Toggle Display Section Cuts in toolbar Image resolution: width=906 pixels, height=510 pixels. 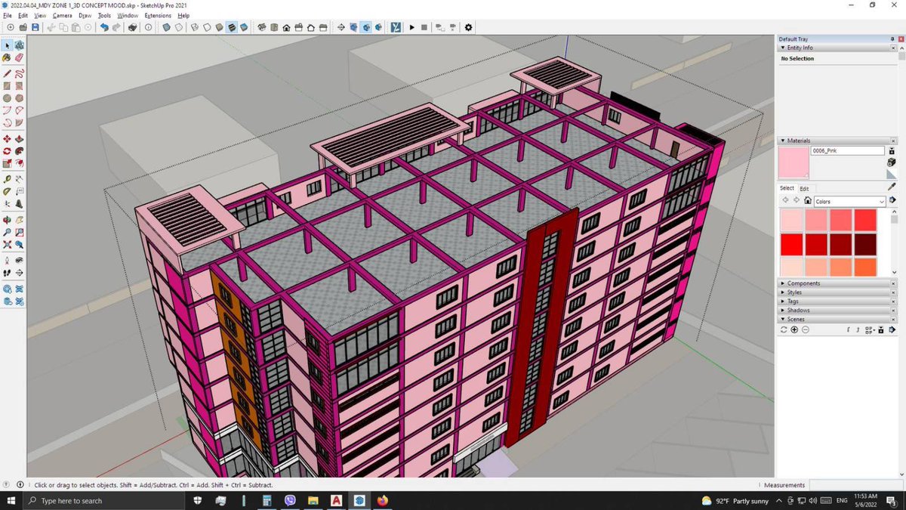(x=366, y=27)
